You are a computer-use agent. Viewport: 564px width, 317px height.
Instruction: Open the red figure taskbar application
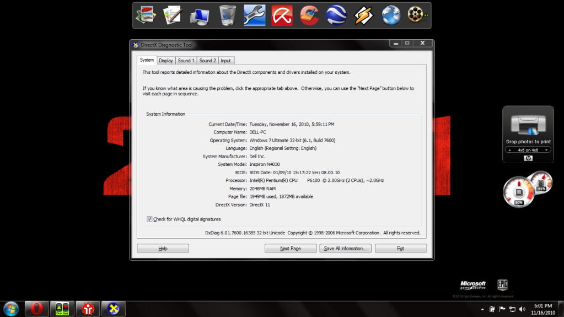[88, 309]
